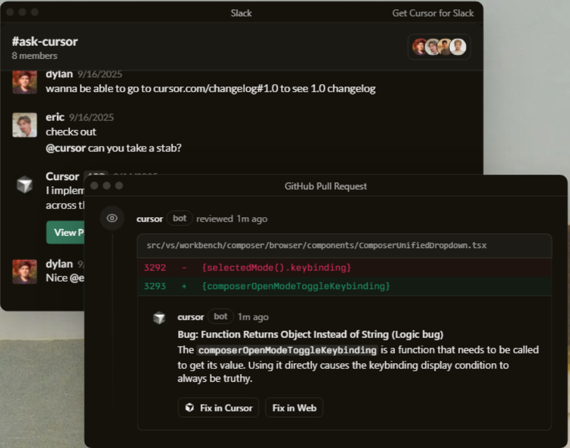
Task: Click the 8 members count
Action: [35, 56]
